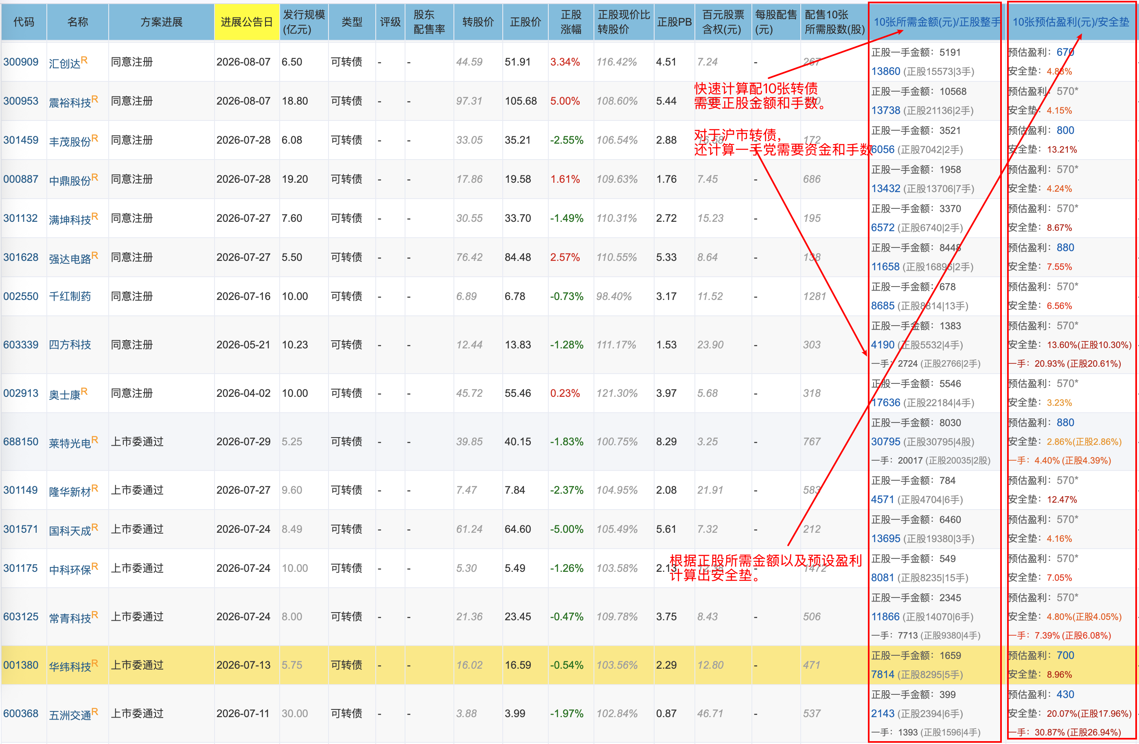Sort by 发行规模(亿元) column header
Viewport: 1139px width, 744px height.
click(304, 22)
